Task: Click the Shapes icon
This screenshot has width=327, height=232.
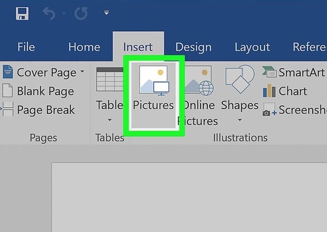Action: point(240,80)
